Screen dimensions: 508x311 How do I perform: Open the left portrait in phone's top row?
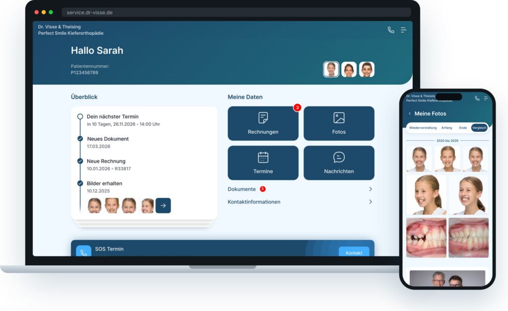pyautogui.click(x=419, y=159)
